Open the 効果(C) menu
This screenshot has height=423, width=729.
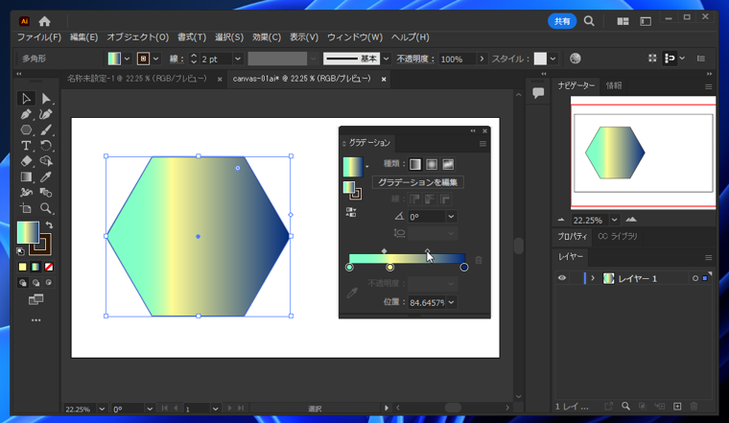tap(267, 36)
